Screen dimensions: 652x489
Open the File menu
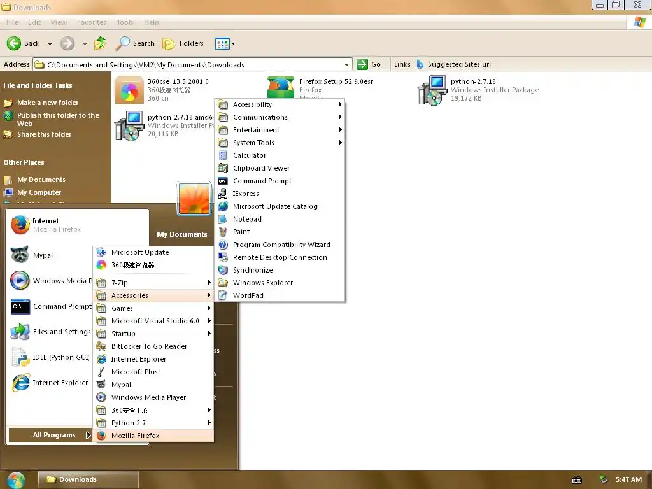12,22
